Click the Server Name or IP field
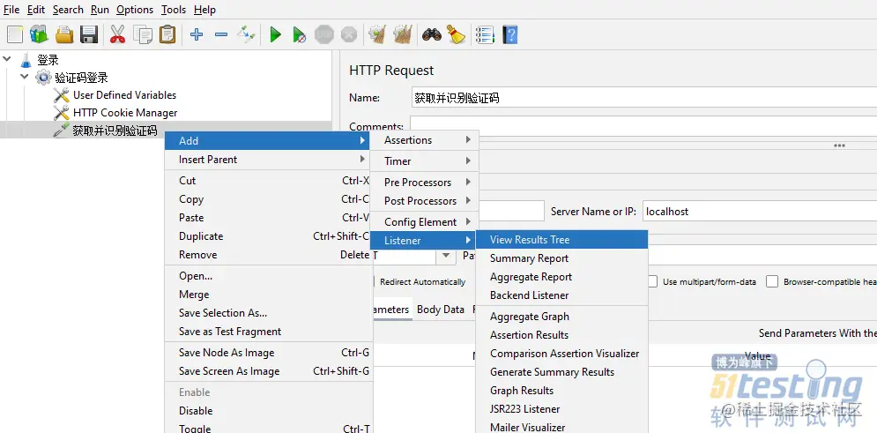 tap(760, 212)
